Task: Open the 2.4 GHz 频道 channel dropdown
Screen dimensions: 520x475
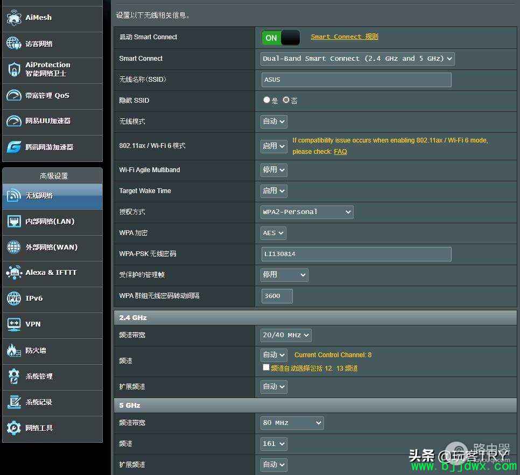Action: [x=273, y=355]
